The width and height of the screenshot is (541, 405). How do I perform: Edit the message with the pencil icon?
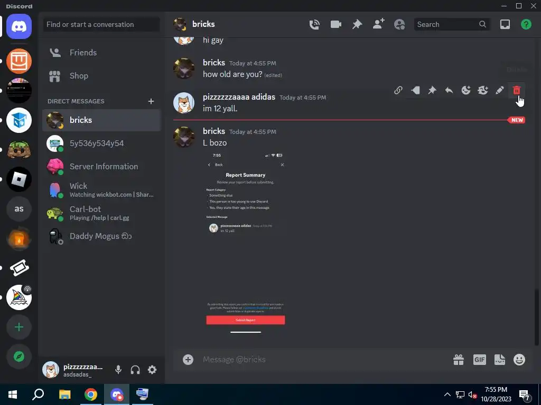[x=500, y=90]
